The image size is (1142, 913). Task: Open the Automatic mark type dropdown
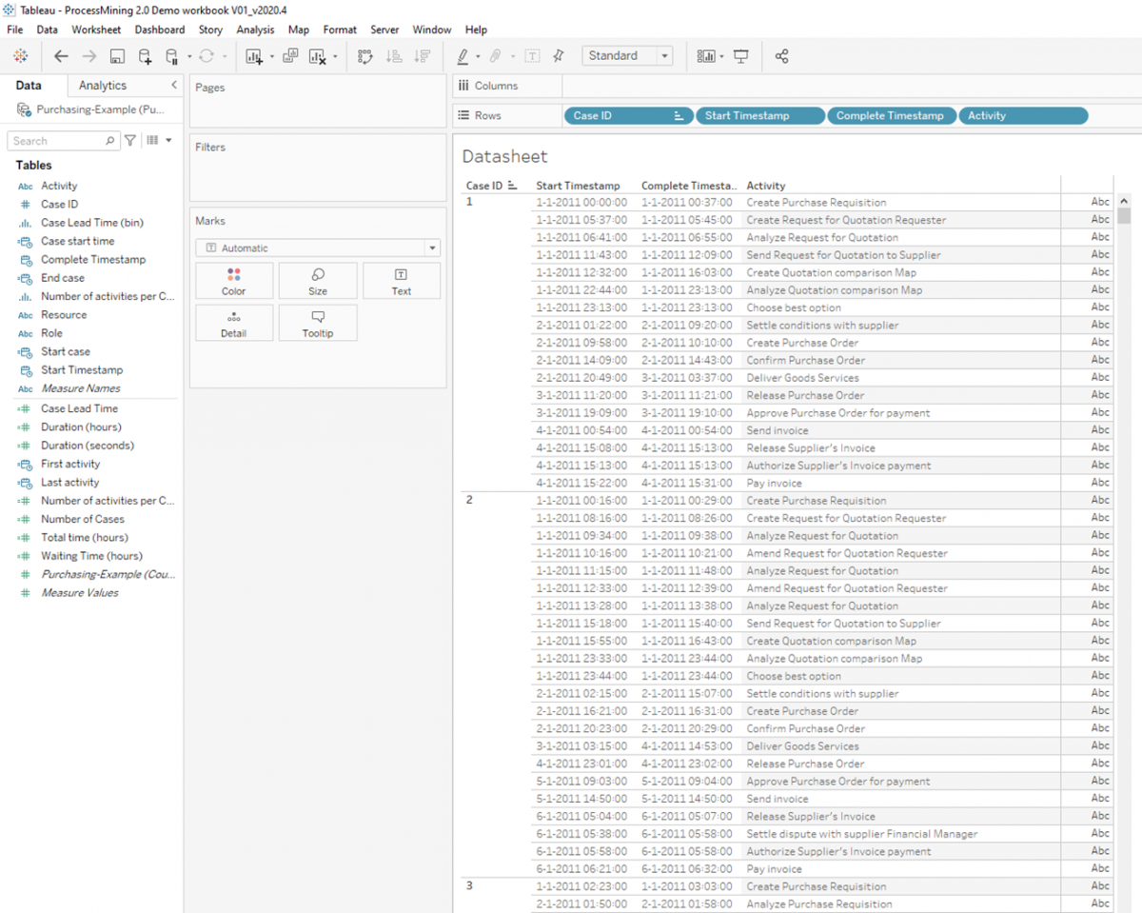click(x=433, y=248)
